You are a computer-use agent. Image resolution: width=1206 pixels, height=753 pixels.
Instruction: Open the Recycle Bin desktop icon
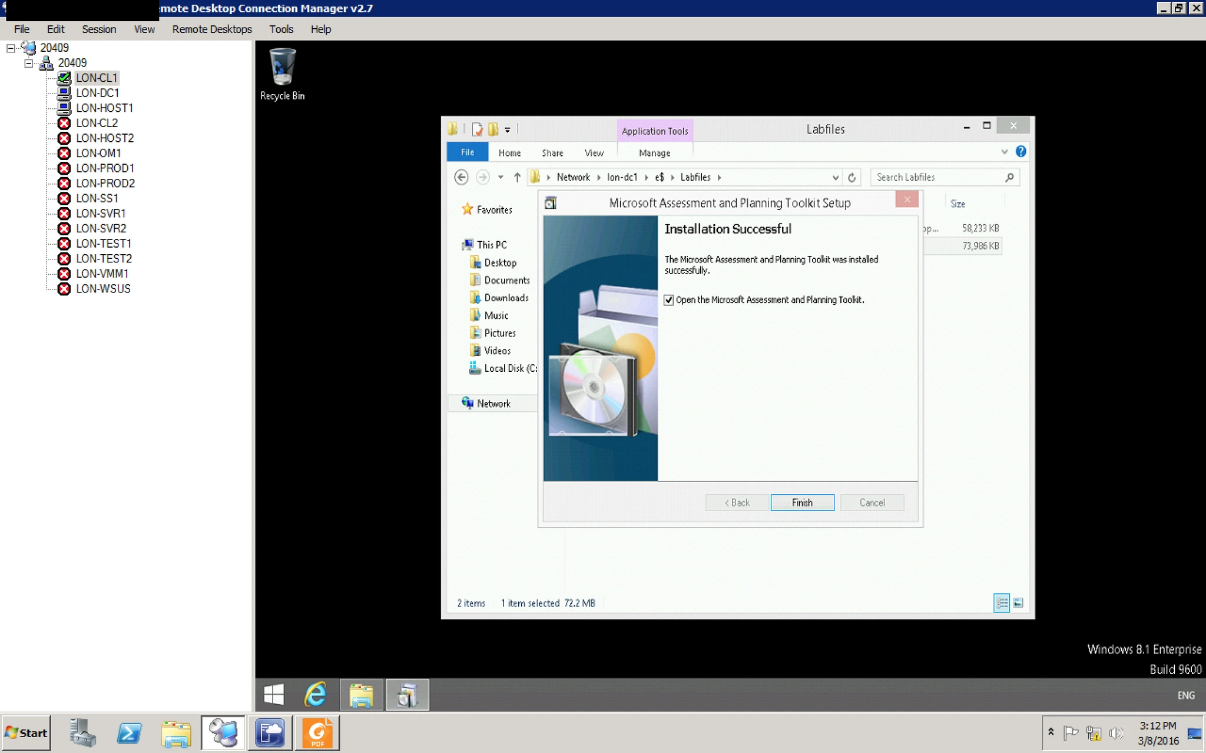(282, 74)
